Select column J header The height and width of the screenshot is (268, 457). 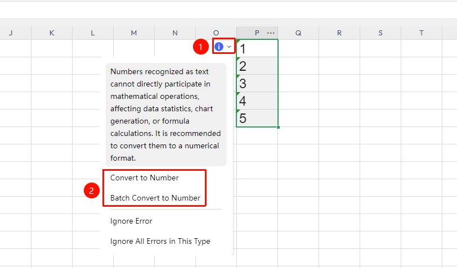tap(11, 33)
